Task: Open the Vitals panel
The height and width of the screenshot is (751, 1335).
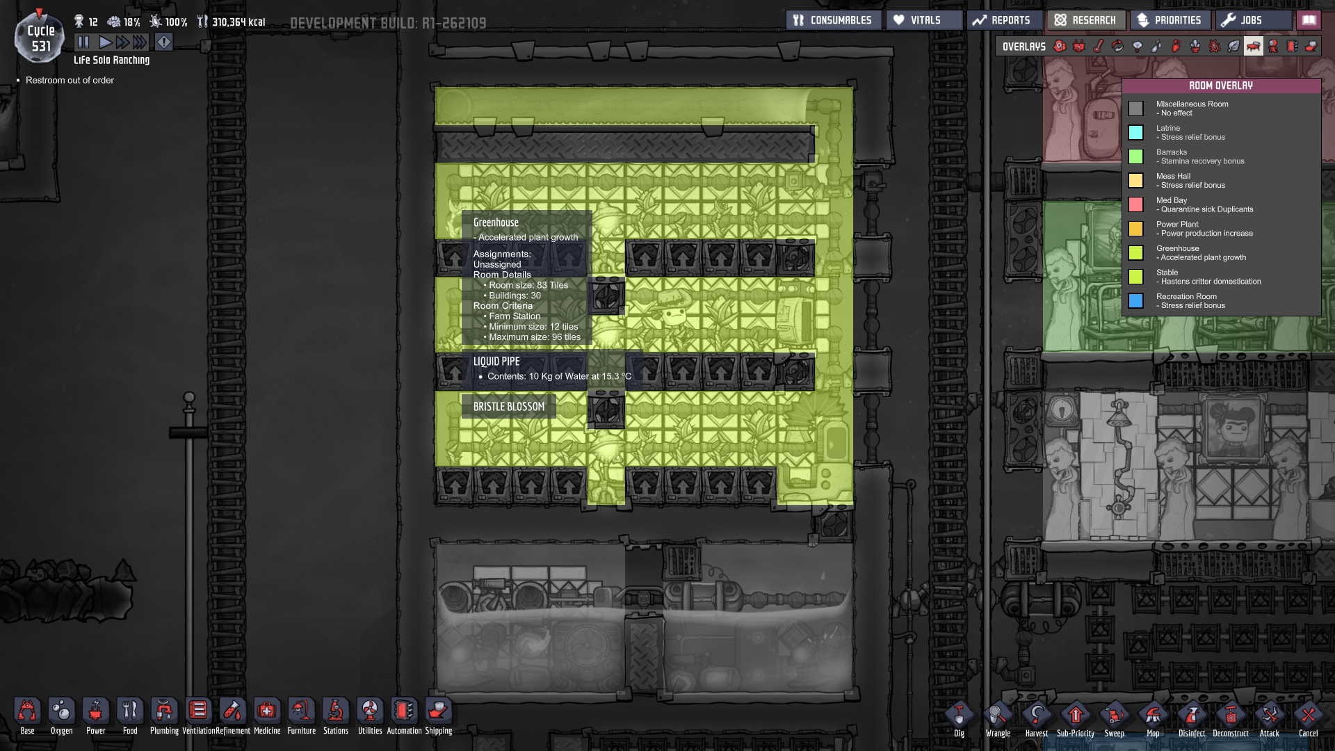Action: coord(924,20)
